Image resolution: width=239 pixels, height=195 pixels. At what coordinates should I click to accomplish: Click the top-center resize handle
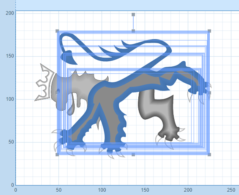pos(133,31)
